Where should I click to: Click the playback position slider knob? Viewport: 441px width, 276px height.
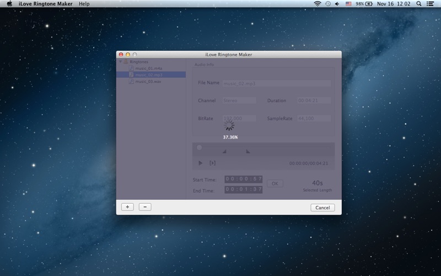(x=199, y=147)
